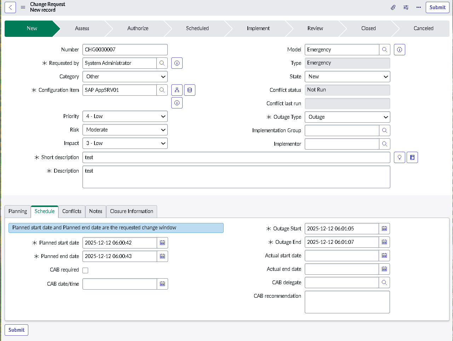This screenshot has width=453, height=341.
Task: Click inside the Implementor input field
Action: pos(342,144)
